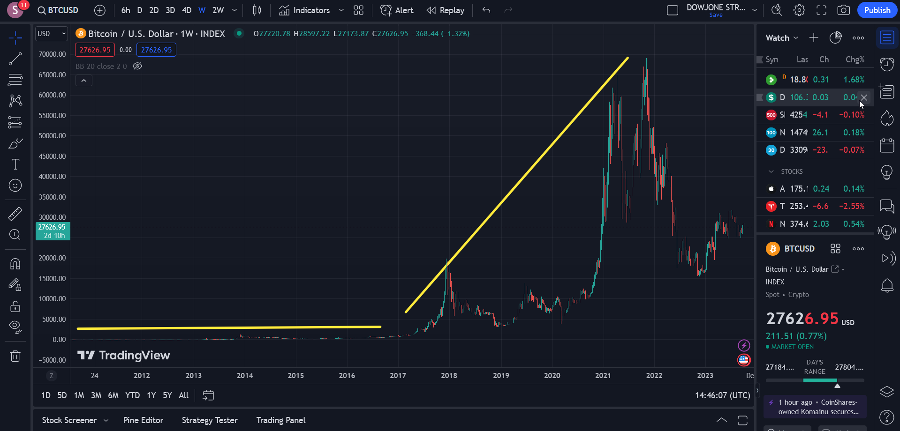Enter fullscreen mode

click(821, 10)
